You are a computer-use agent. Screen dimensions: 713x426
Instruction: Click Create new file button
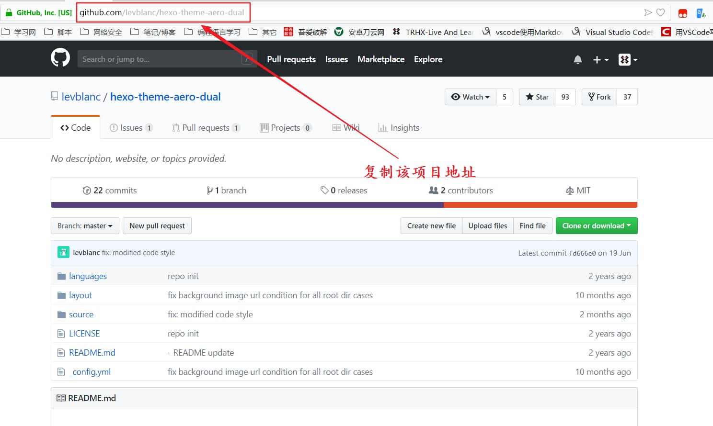431,226
